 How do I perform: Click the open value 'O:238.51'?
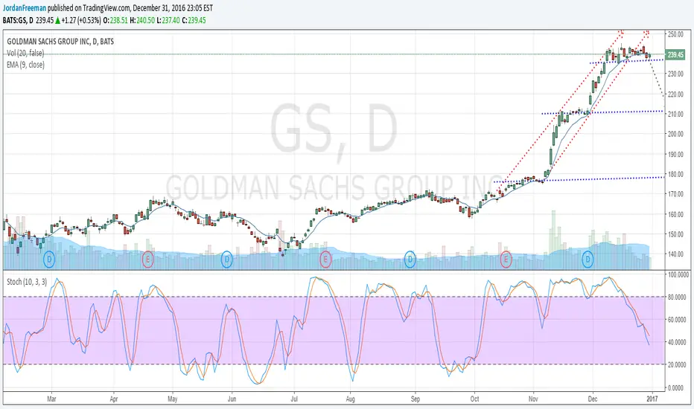[115, 20]
